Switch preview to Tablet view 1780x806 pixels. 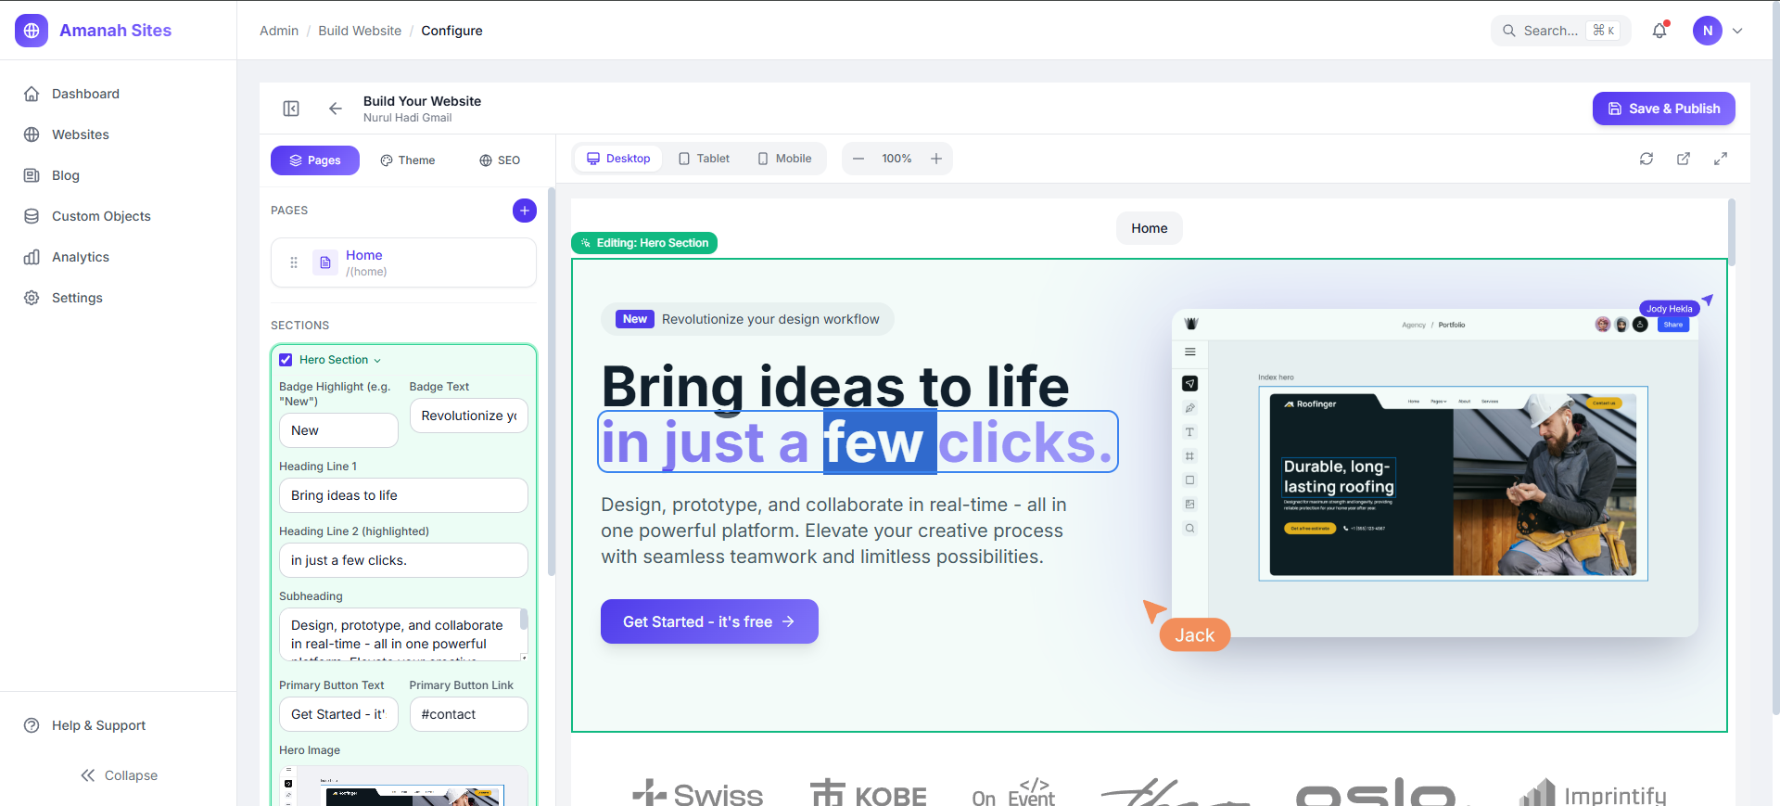pos(705,159)
